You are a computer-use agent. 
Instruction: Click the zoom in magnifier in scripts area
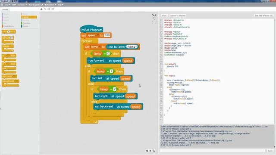[154, 151]
